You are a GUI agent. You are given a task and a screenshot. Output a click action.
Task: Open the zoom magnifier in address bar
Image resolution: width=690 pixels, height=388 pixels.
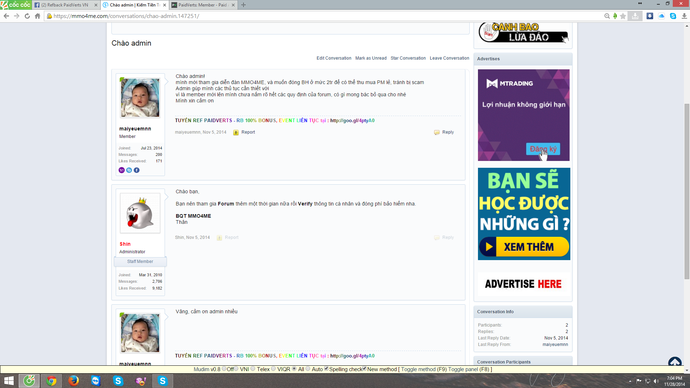pyautogui.click(x=607, y=16)
